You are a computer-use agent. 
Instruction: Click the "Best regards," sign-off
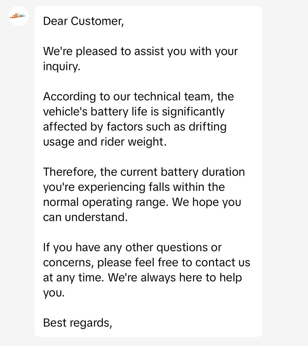(77, 323)
